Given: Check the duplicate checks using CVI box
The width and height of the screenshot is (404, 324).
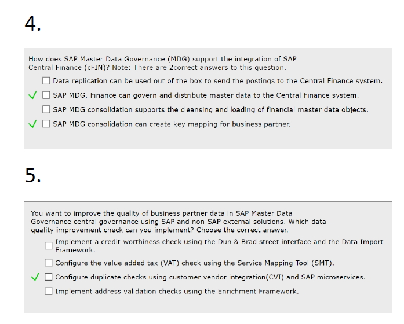Looking at the screenshot, I should (49, 277).
